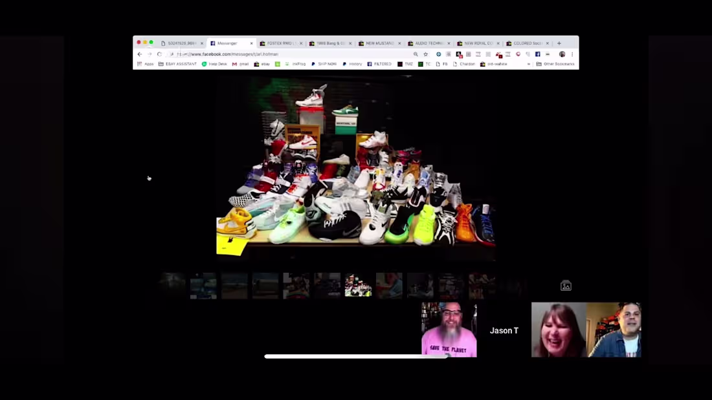The width and height of the screenshot is (712, 400).
Task: Click the facebook.com address bar
Action: (291, 54)
